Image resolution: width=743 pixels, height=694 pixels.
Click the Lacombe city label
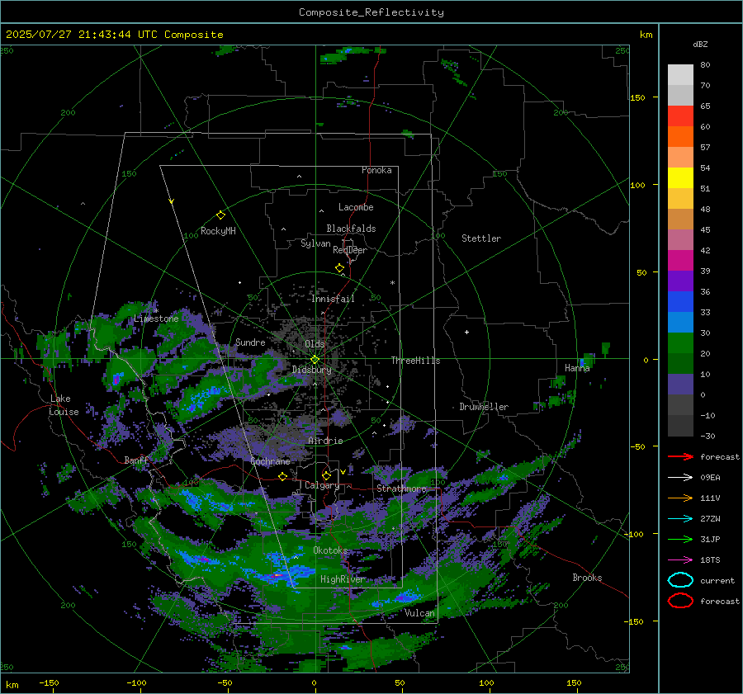pyautogui.click(x=356, y=207)
